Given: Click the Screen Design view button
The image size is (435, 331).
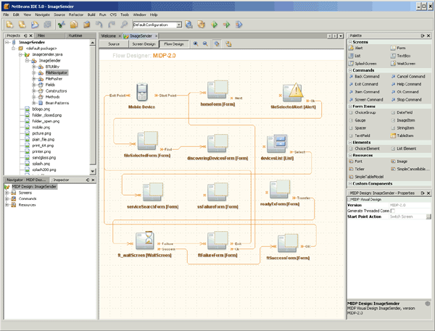Looking at the screenshot, I should [x=144, y=43].
